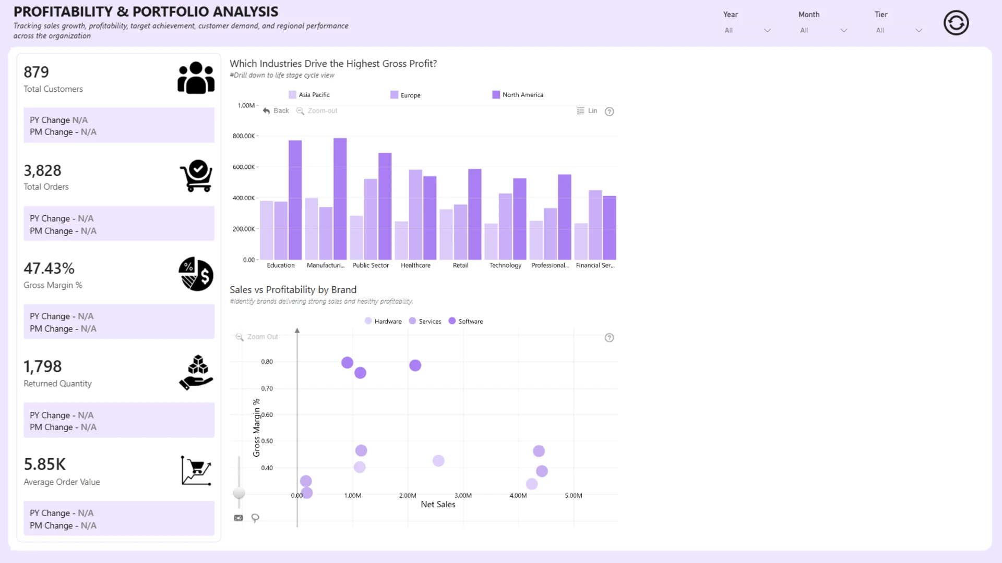Viewport: 1002px width, 563px height.
Task: Click the 47.43% Gross Margin value
Action: (x=49, y=268)
